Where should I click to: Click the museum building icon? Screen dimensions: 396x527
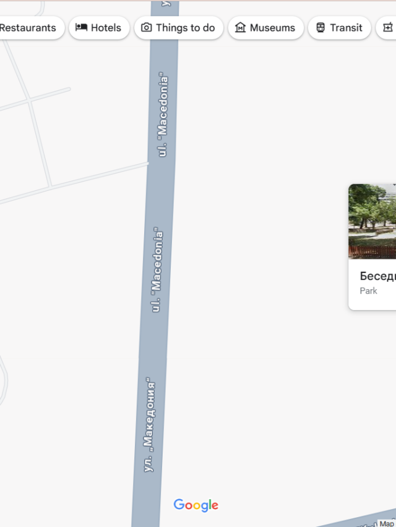[x=240, y=28]
